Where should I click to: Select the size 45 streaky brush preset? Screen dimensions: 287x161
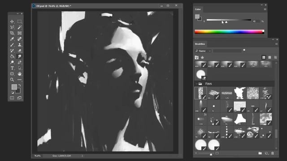click(x=214, y=93)
